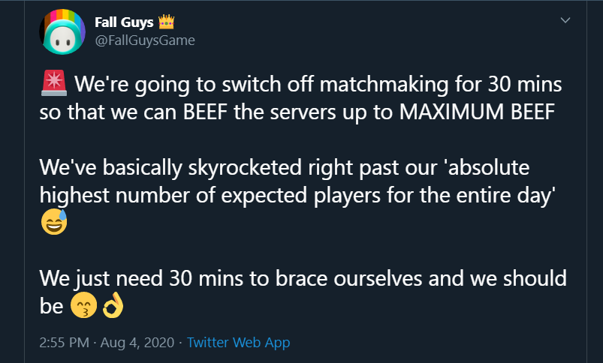Image resolution: width=603 pixels, height=363 pixels.
Task: Click the crown emoji beside Fall Guys
Action: [x=167, y=22]
